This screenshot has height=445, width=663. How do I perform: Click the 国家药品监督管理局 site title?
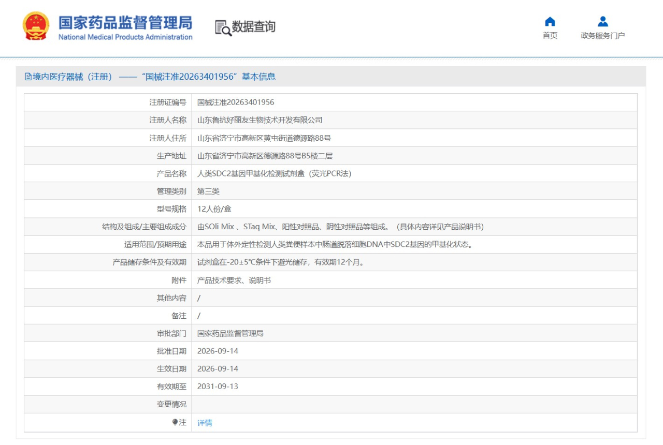[x=125, y=23]
